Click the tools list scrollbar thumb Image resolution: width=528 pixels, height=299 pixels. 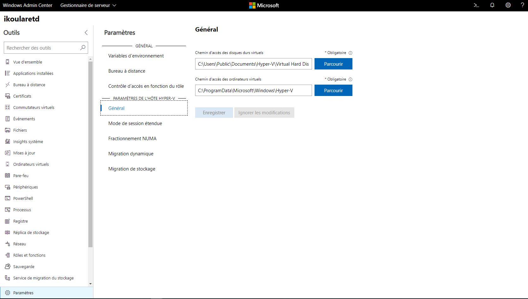(x=91, y=154)
